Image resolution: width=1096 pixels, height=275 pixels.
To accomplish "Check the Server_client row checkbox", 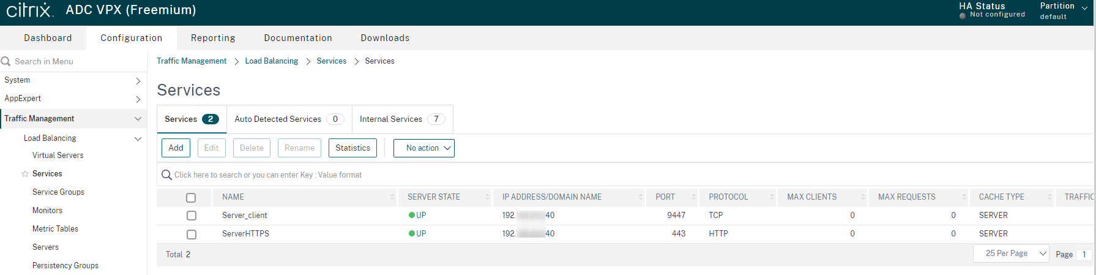I will (x=192, y=216).
